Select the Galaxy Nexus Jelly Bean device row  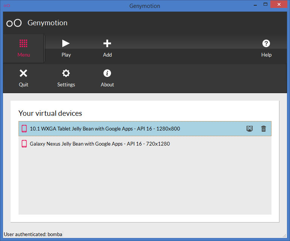pyautogui.click(x=145, y=144)
